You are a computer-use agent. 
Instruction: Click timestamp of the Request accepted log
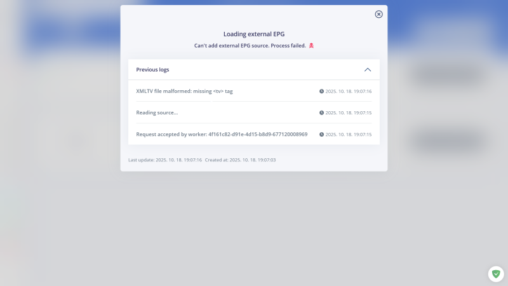[x=349, y=135]
